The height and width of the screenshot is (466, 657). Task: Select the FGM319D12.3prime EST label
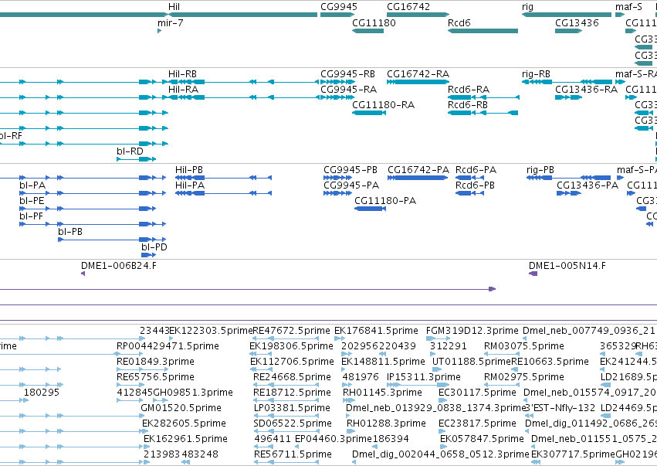pyautogui.click(x=472, y=331)
